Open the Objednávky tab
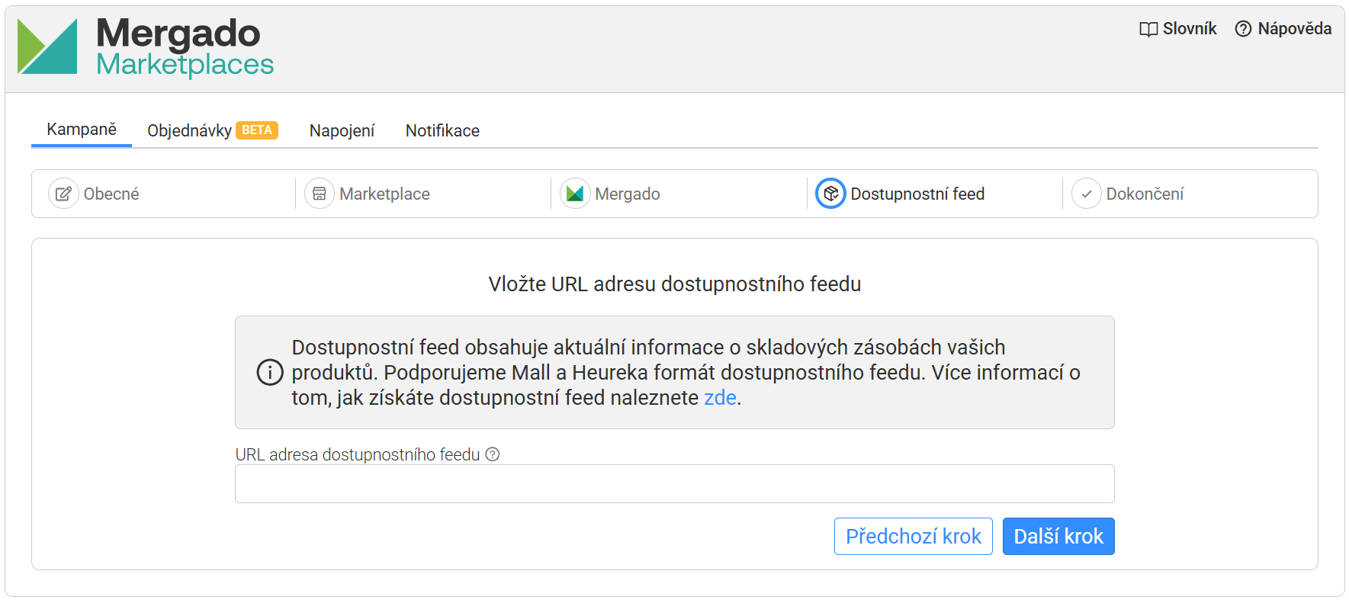Image resolution: width=1349 pixels, height=603 pixels. tap(189, 130)
